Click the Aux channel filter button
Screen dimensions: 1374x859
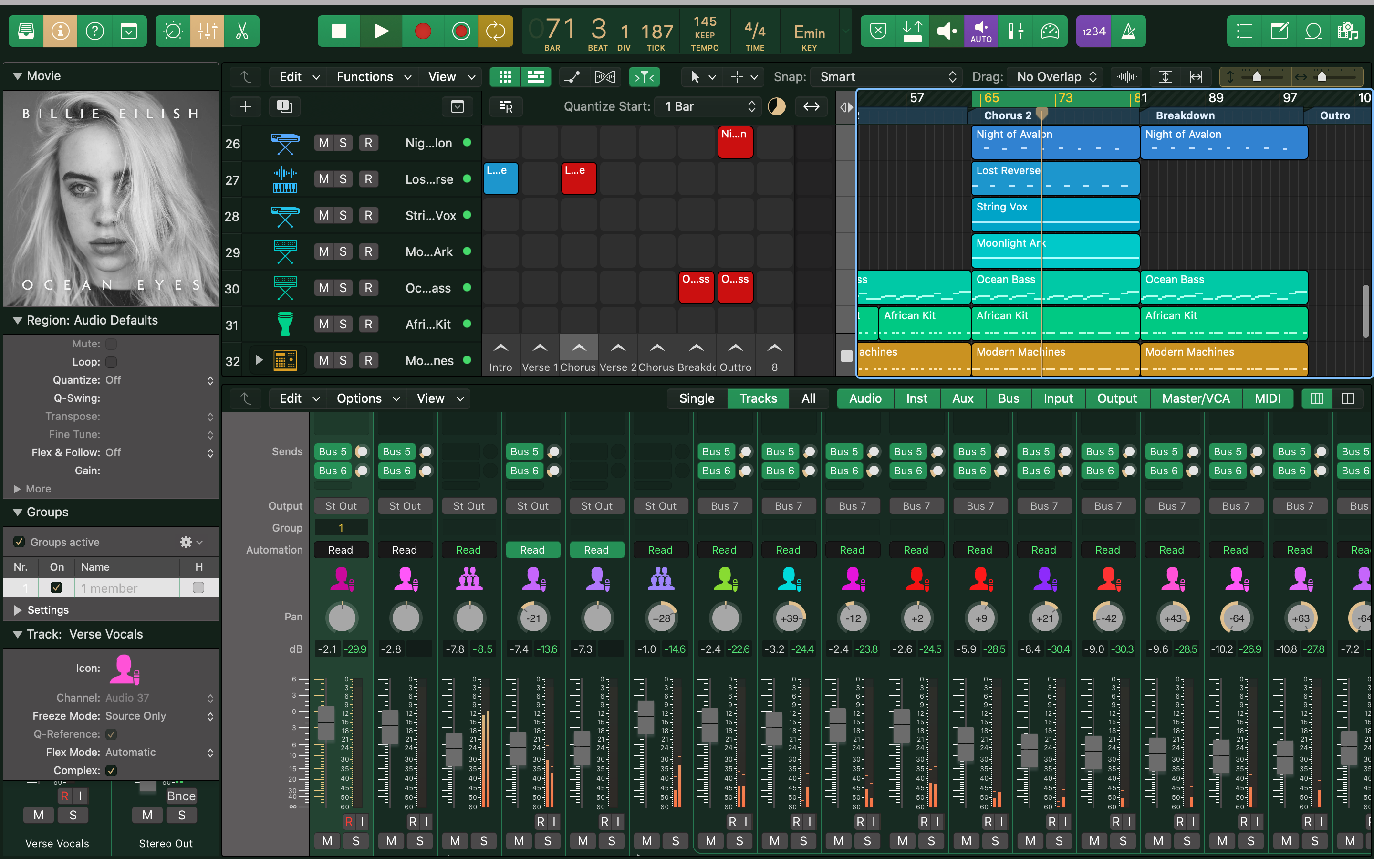962,398
